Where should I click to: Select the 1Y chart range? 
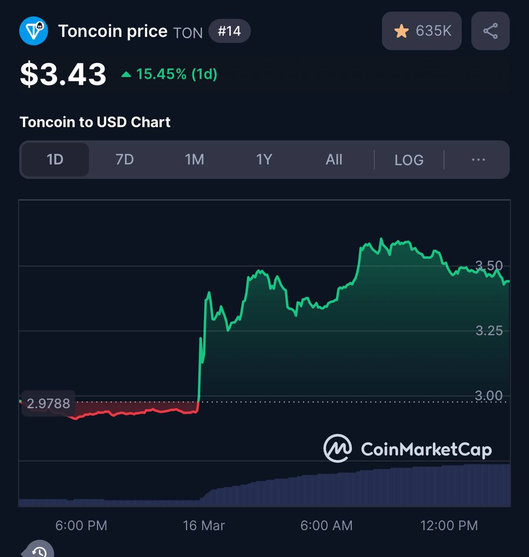(264, 159)
